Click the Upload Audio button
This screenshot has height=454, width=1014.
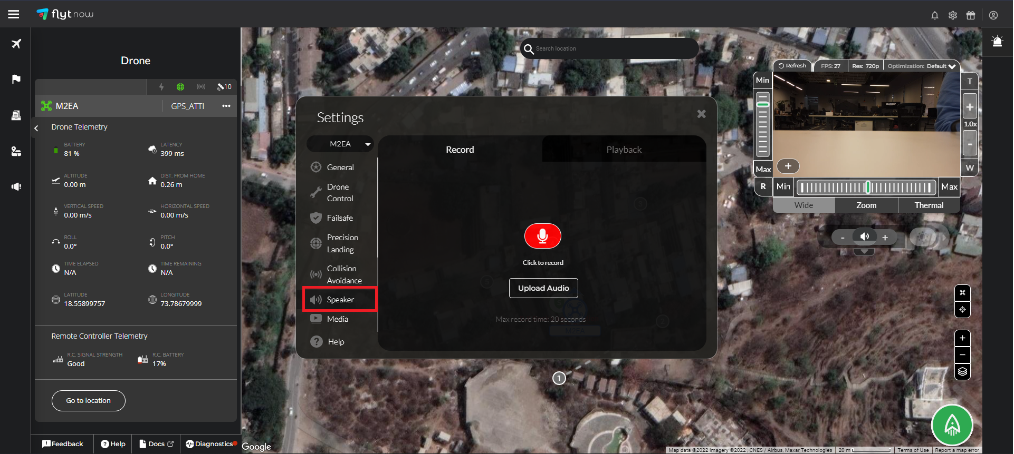(543, 288)
